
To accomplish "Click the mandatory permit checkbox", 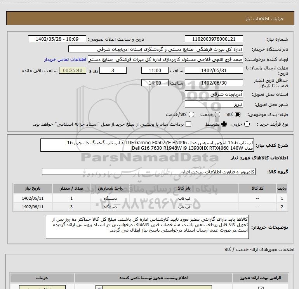I will pos(261,288).
